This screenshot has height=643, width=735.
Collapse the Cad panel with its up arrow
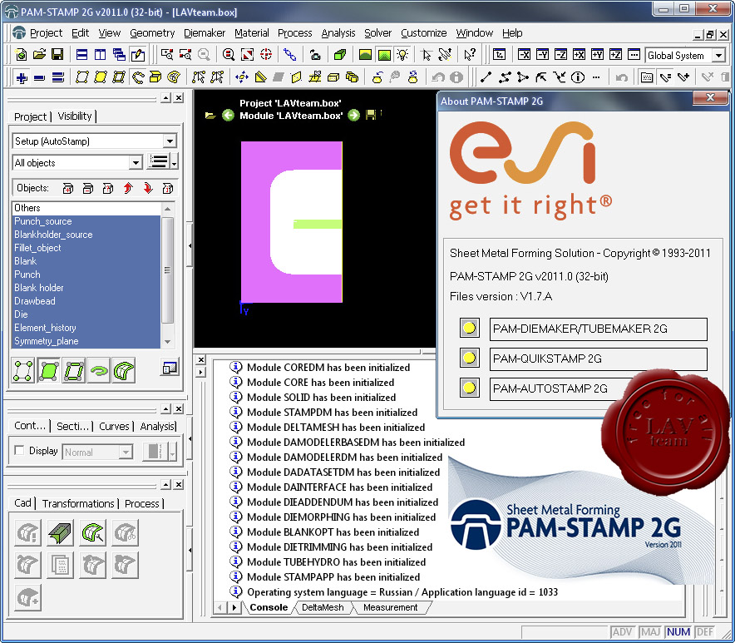point(166,484)
